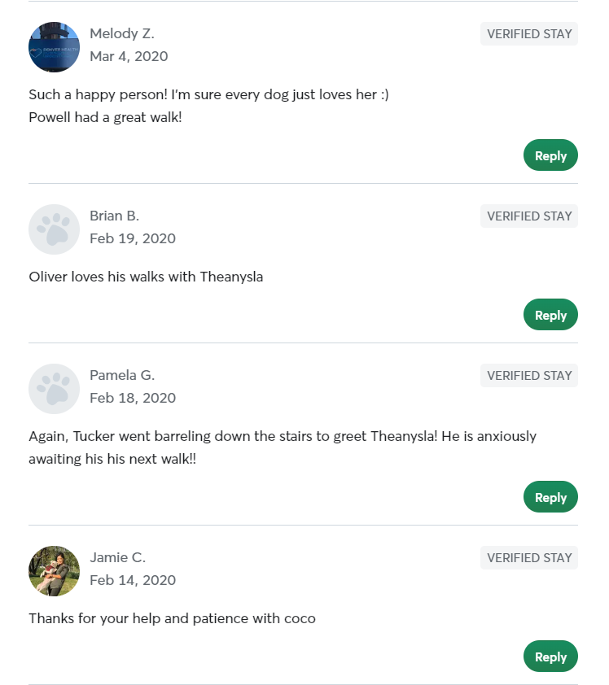Click the VERIFIED STAY badge on Jamie's review
Image resolution: width=609 pixels, height=685 pixels.
point(528,557)
